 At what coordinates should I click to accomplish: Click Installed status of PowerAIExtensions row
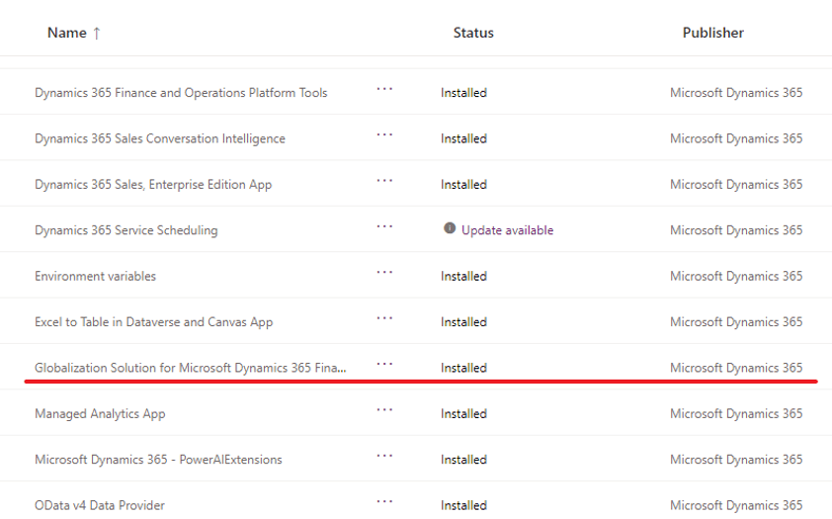[463, 460]
